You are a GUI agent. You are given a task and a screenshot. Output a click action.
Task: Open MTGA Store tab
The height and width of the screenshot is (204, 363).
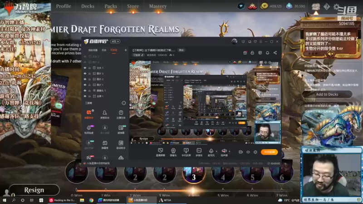(133, 6)
